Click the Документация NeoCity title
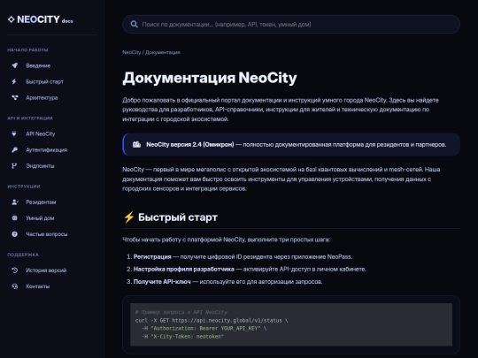Image resolution: width=478 pixels, height=358 pixels. (210, 78)
